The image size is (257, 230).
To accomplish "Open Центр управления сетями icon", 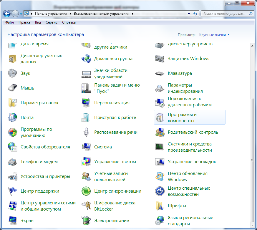I will click(12, 206).
